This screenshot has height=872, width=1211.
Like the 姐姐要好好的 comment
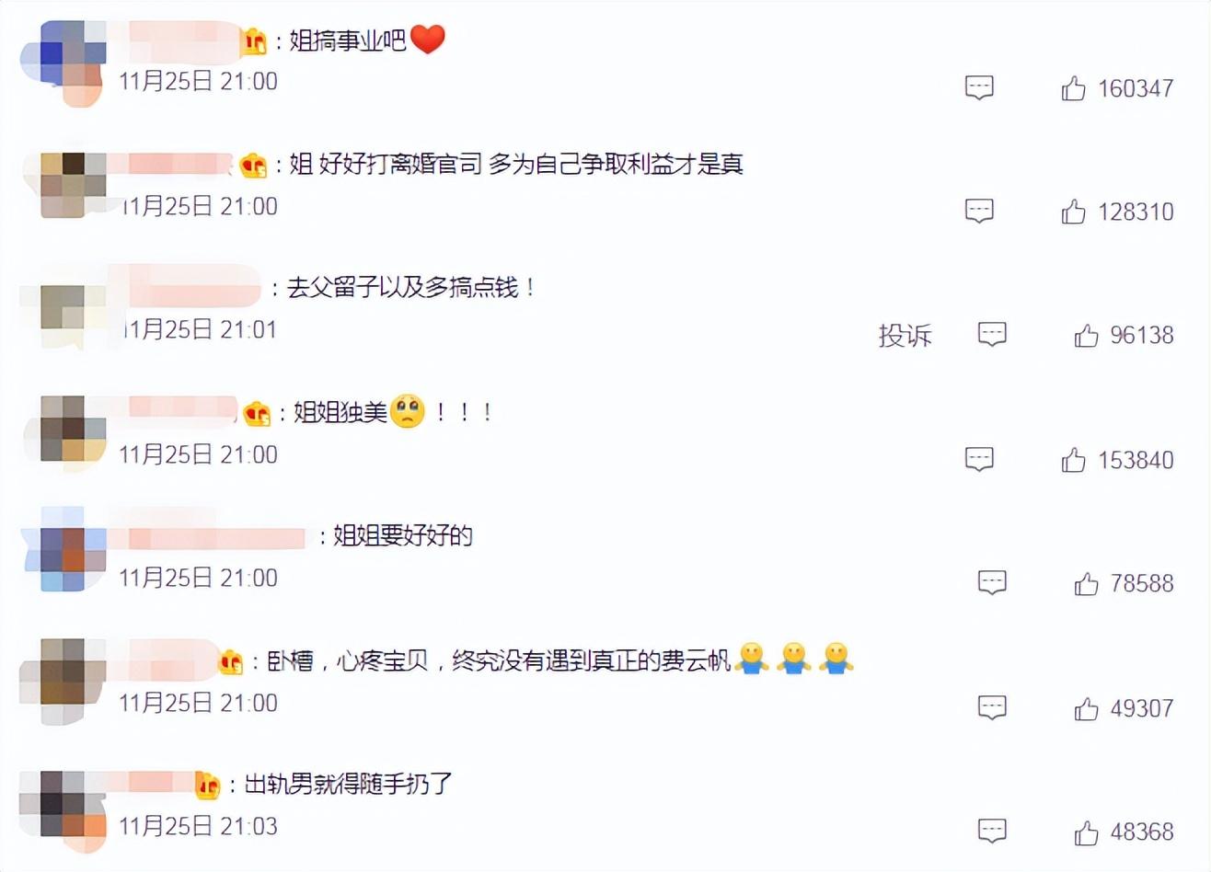(x=1086, y=583)
